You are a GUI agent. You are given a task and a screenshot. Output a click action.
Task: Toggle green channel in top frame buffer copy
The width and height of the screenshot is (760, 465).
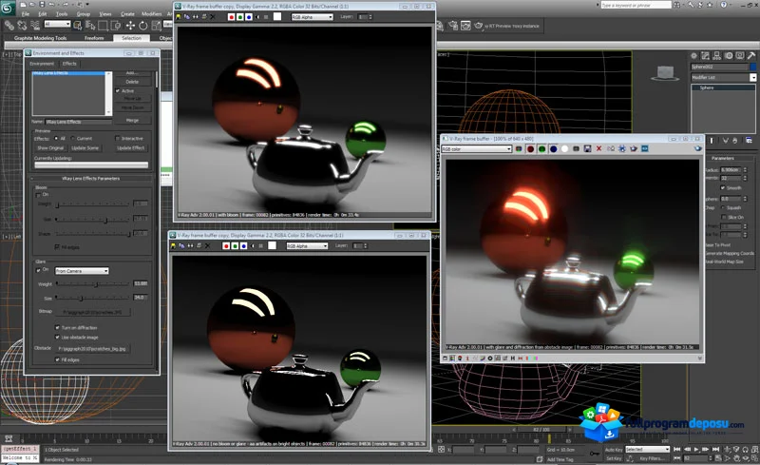240,17
